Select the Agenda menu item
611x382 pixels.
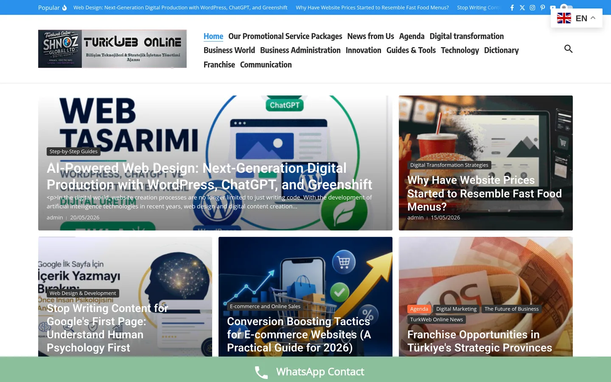pos(412,36)
